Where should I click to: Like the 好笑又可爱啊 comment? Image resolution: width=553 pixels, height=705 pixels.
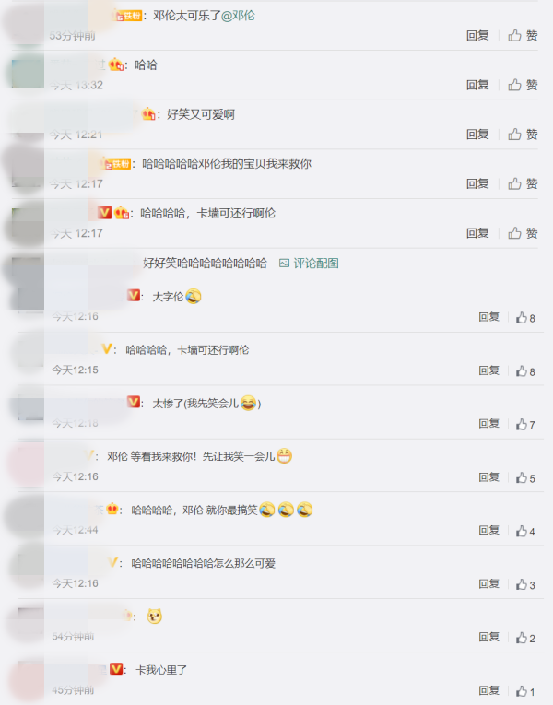pos(523,135)
